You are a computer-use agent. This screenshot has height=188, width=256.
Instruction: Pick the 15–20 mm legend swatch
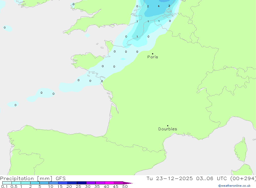pos(63,183)
